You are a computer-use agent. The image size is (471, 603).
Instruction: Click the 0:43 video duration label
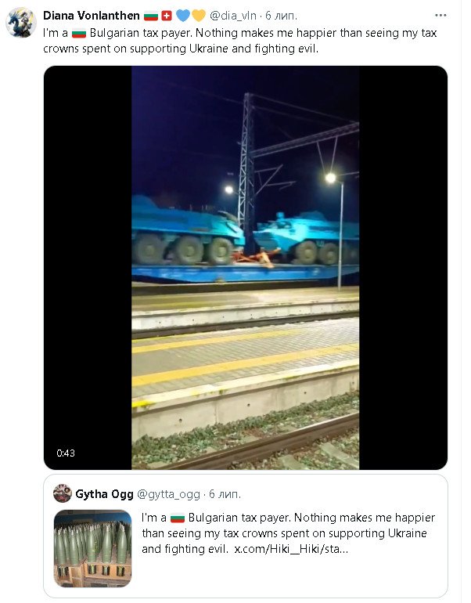[x=65, y=453]
